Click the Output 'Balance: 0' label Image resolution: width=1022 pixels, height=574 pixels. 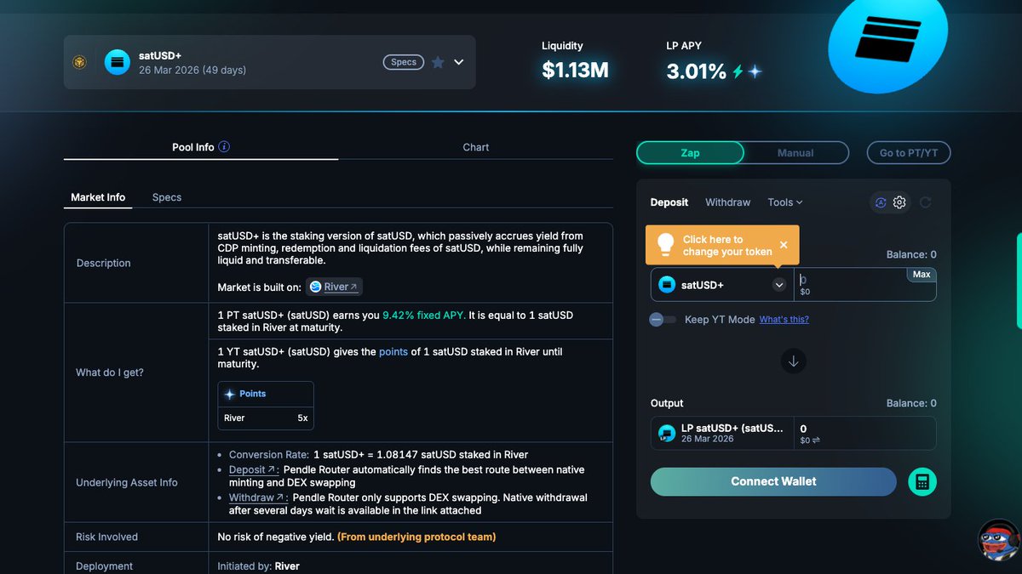[911, 403]
